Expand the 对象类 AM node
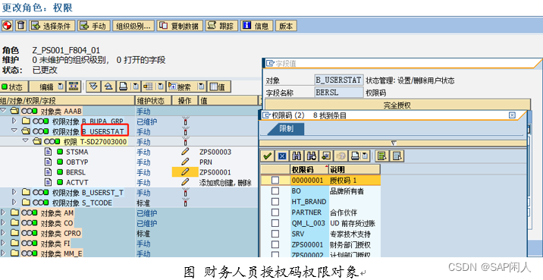 point(4,212)
